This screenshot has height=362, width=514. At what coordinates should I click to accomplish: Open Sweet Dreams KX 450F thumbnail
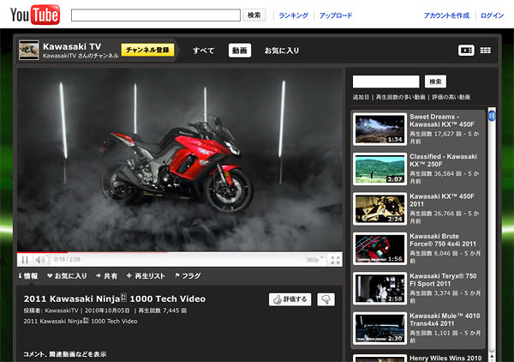point(380,129)
